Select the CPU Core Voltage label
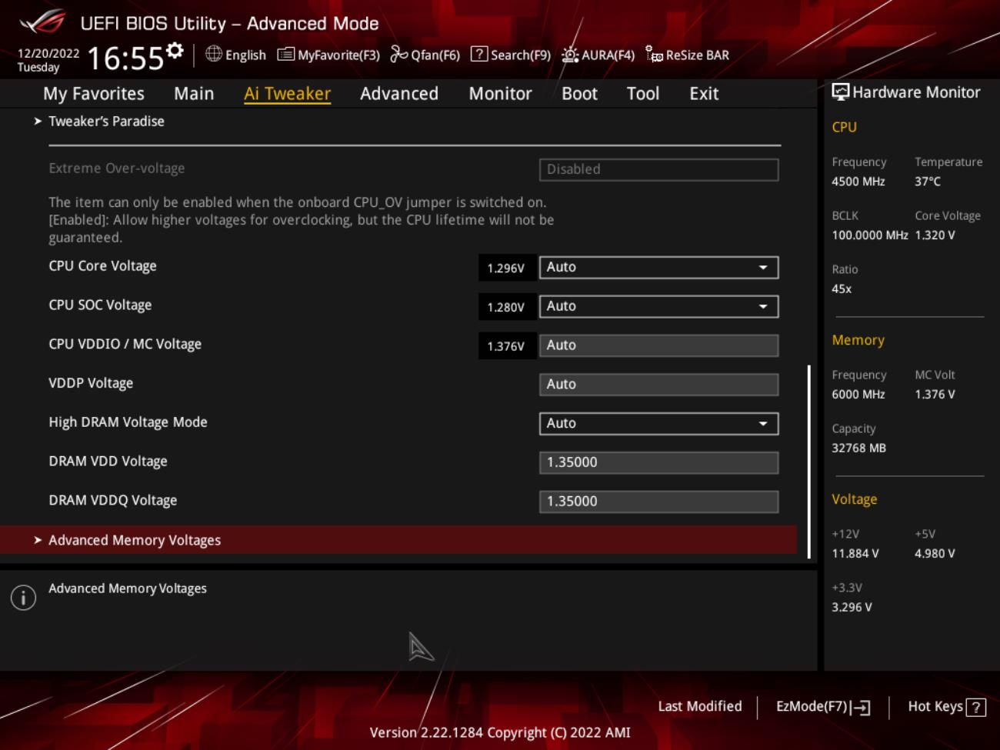This screenshot has height=750, width=1000. pos(102,266)
